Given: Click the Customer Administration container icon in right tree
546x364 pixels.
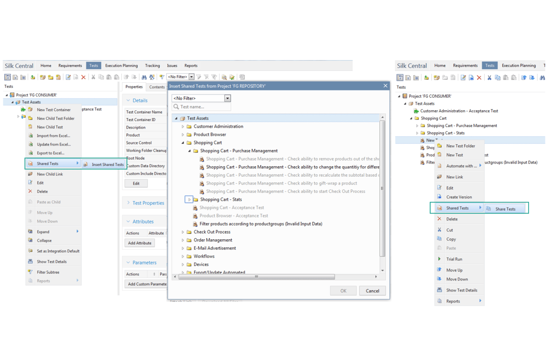Looking at the screenshot, I should tap(416, 111).
